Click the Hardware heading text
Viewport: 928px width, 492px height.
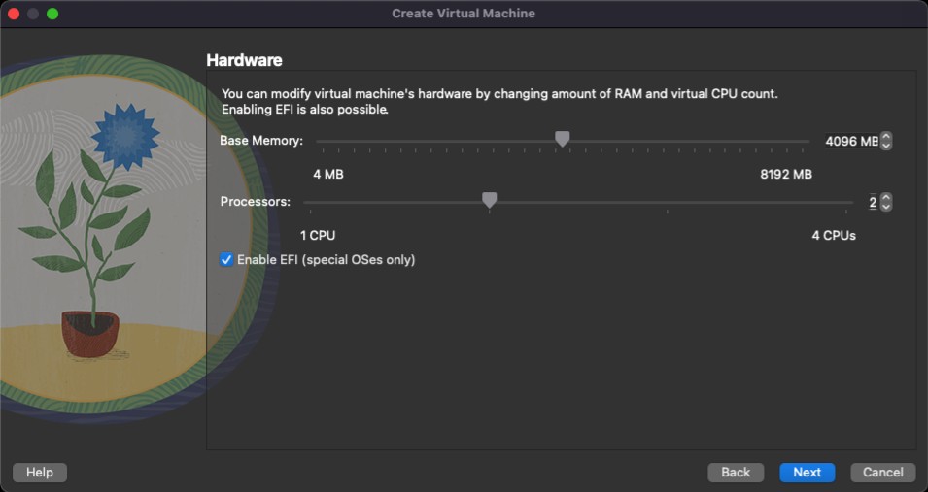click(x=244, y=60)
